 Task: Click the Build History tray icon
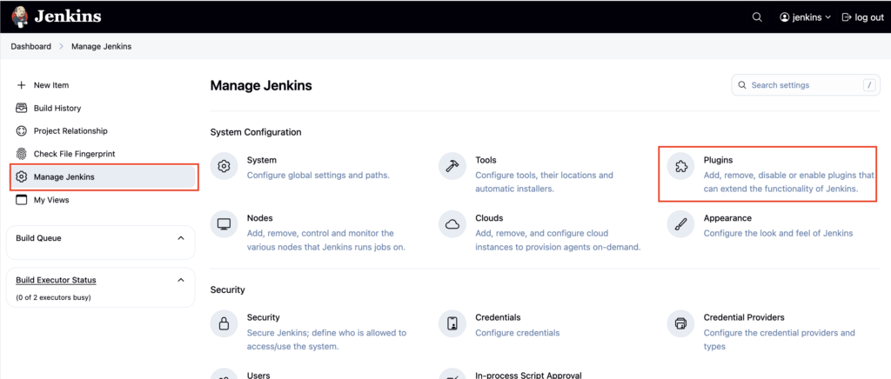click(22, 108)
